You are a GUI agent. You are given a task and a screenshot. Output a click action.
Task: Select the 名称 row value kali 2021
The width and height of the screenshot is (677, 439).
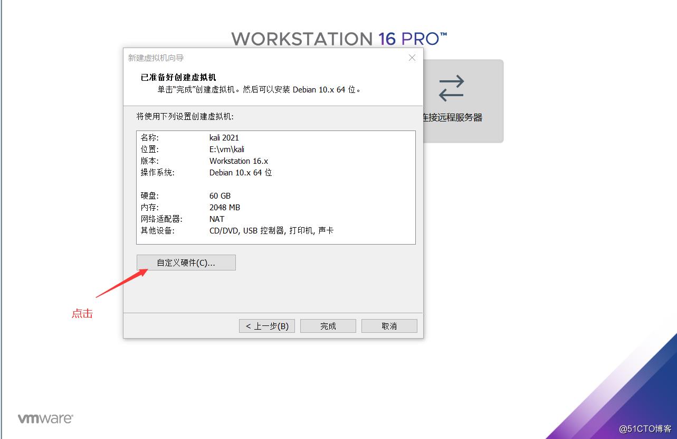pyautogui.click(x=224, y=137)
